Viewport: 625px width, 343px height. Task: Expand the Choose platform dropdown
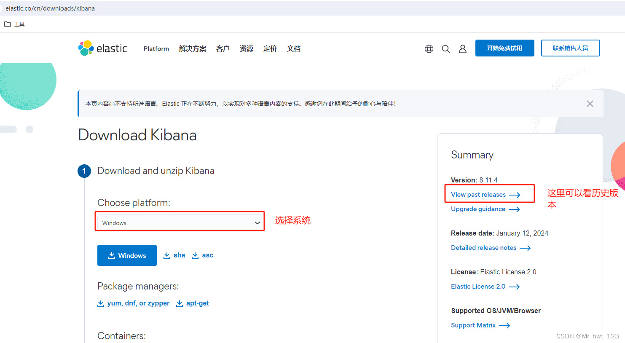point(180,222)
